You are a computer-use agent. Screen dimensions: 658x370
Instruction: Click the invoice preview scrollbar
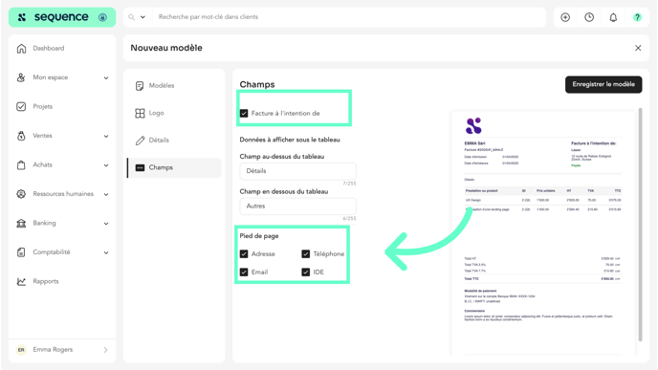(640, 225)
